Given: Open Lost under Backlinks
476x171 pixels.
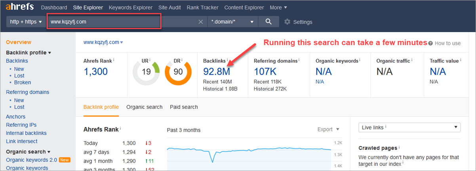Looking at the screenshot, I should 19,76.
